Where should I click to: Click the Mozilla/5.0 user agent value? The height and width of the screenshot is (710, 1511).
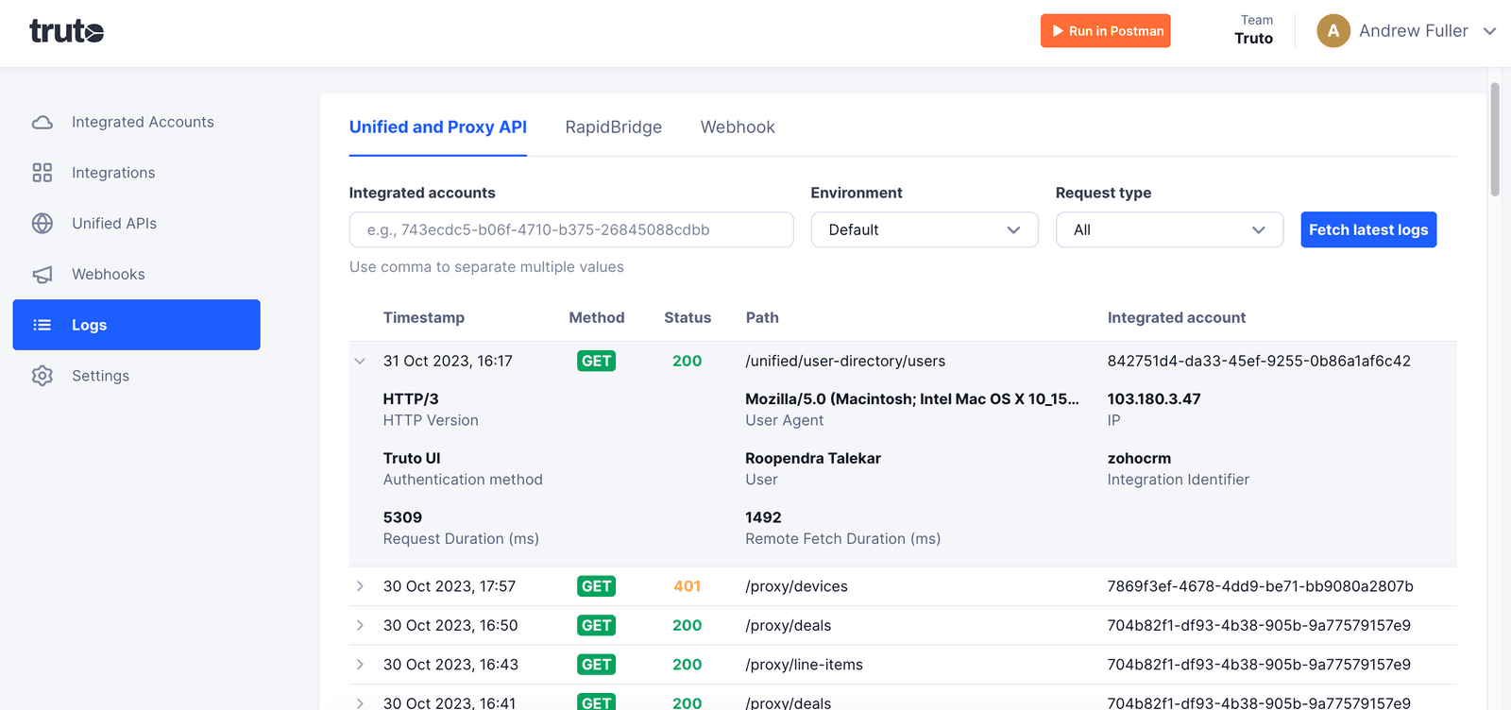(912, 399)
